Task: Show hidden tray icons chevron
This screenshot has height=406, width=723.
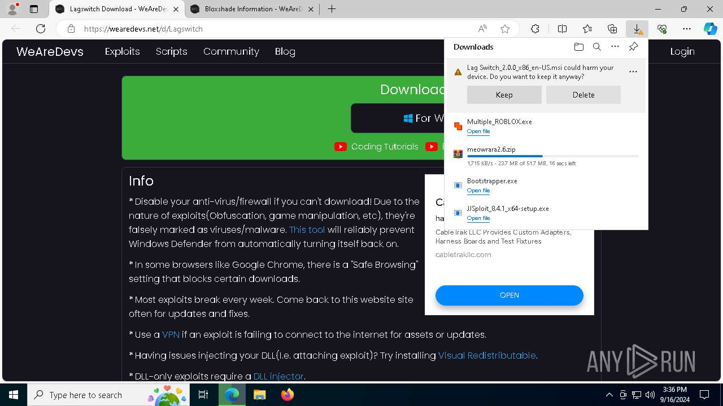Action: coord(609,395)
